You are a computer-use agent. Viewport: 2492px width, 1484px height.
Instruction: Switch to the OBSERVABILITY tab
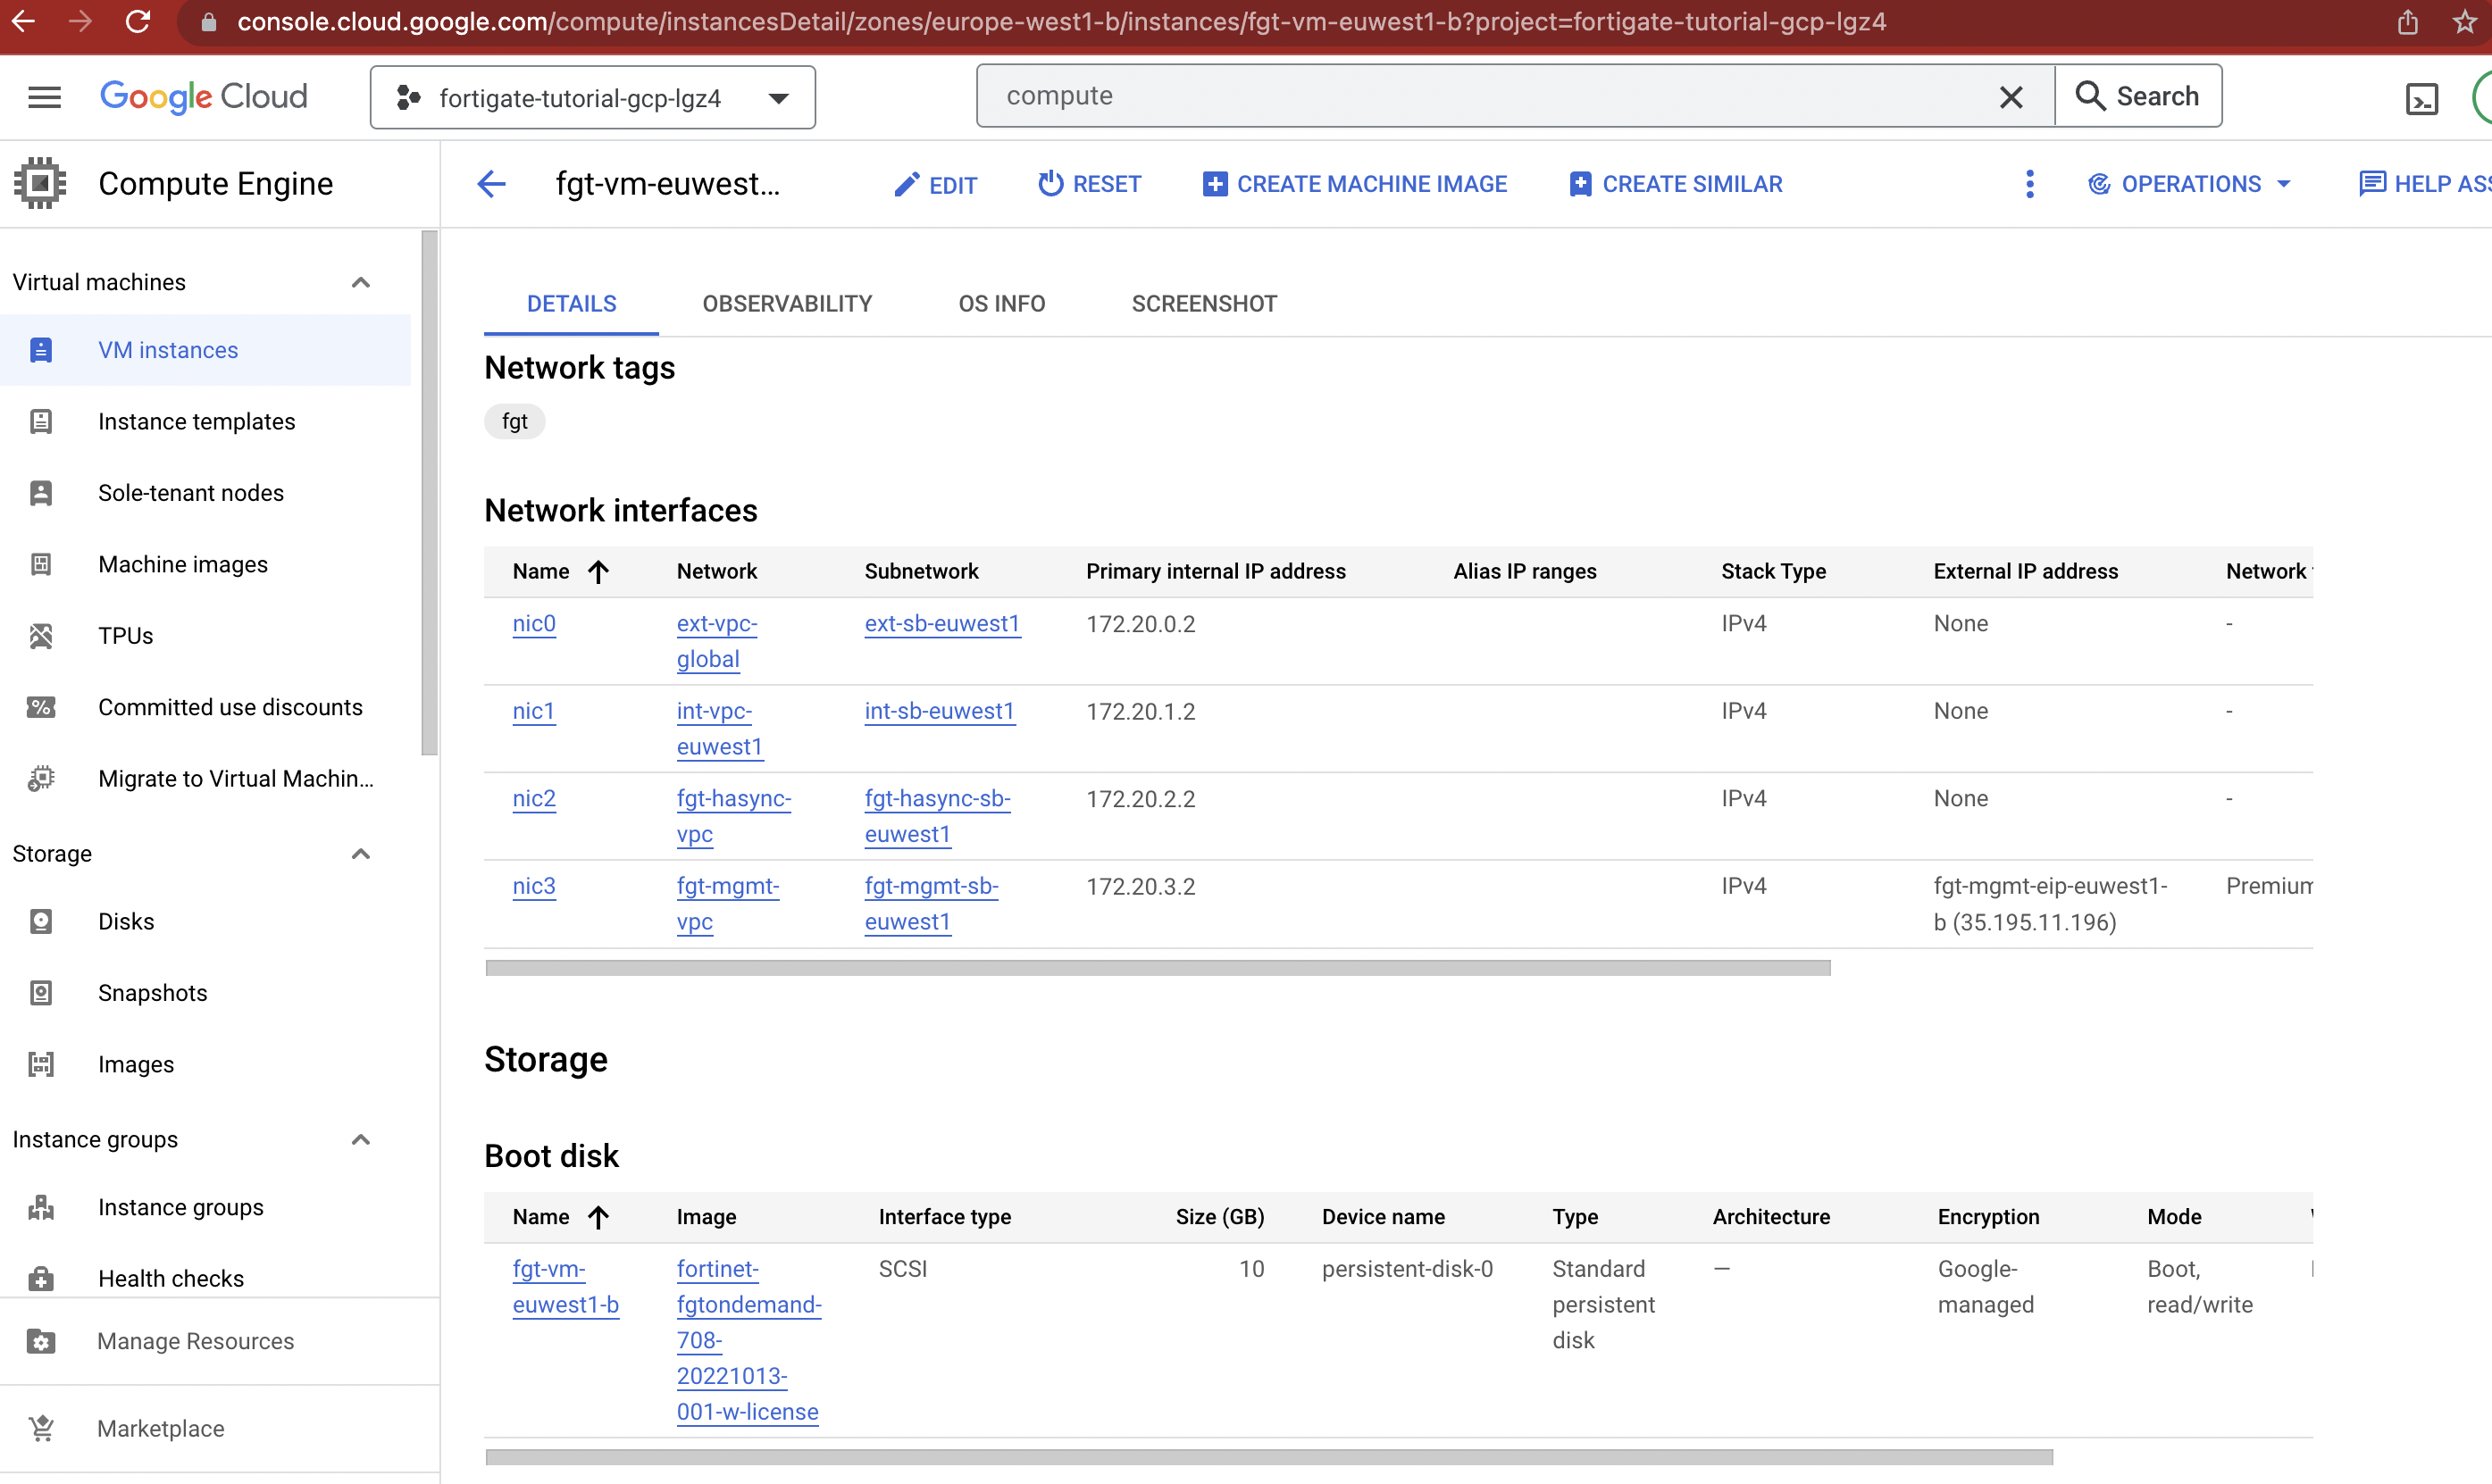(x=787, y=303)
